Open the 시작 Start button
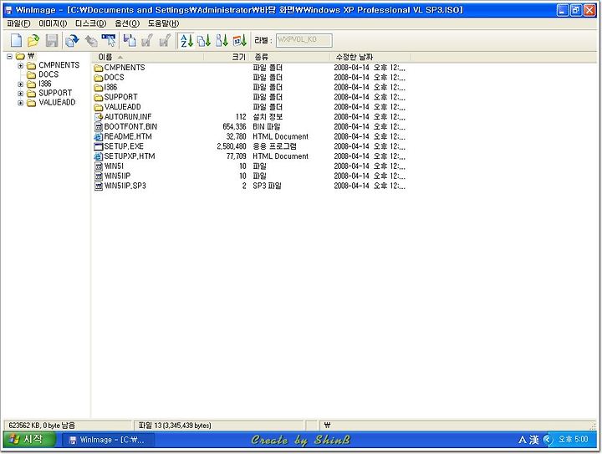The image size is (602, 454). (29, 440)
